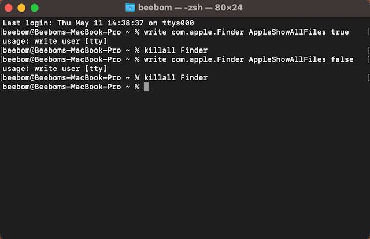
Task: Click the word "true" in the first command
Action: (340, 32)
